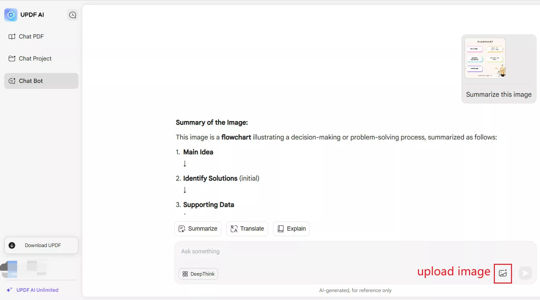The height and width of the screenshot is (300, 540).
Task: Click the upload image icon
Action: pyautogui.click(x=502, y=273)
